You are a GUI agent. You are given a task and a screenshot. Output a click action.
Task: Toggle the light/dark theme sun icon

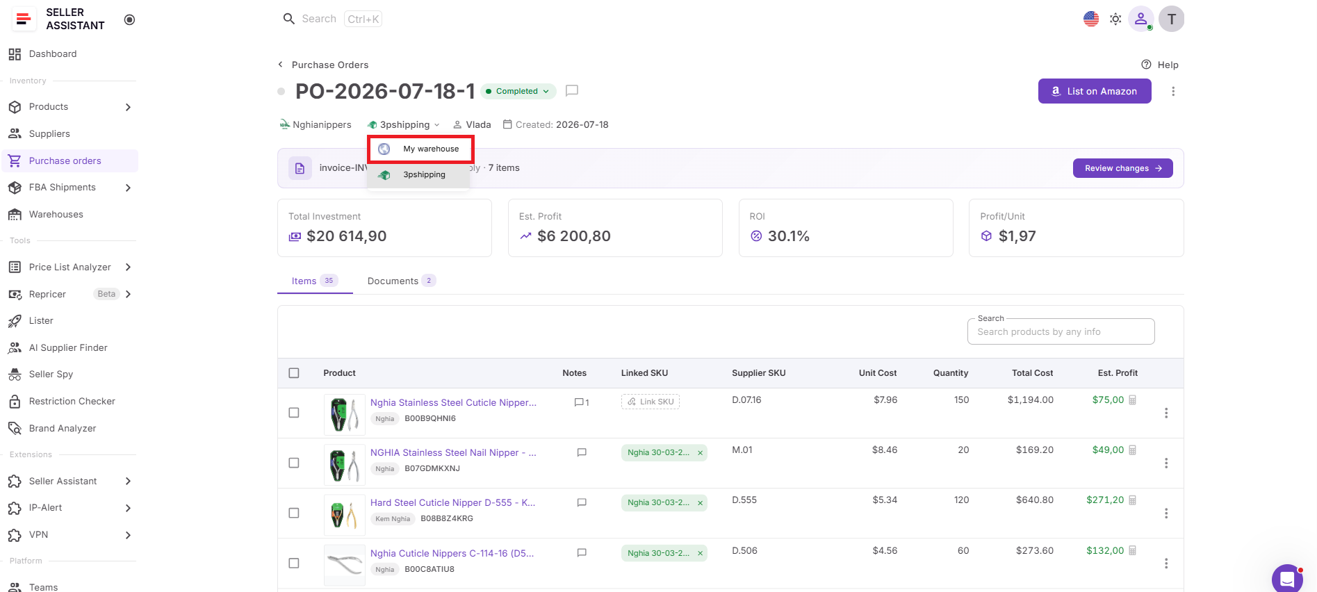1115,19
